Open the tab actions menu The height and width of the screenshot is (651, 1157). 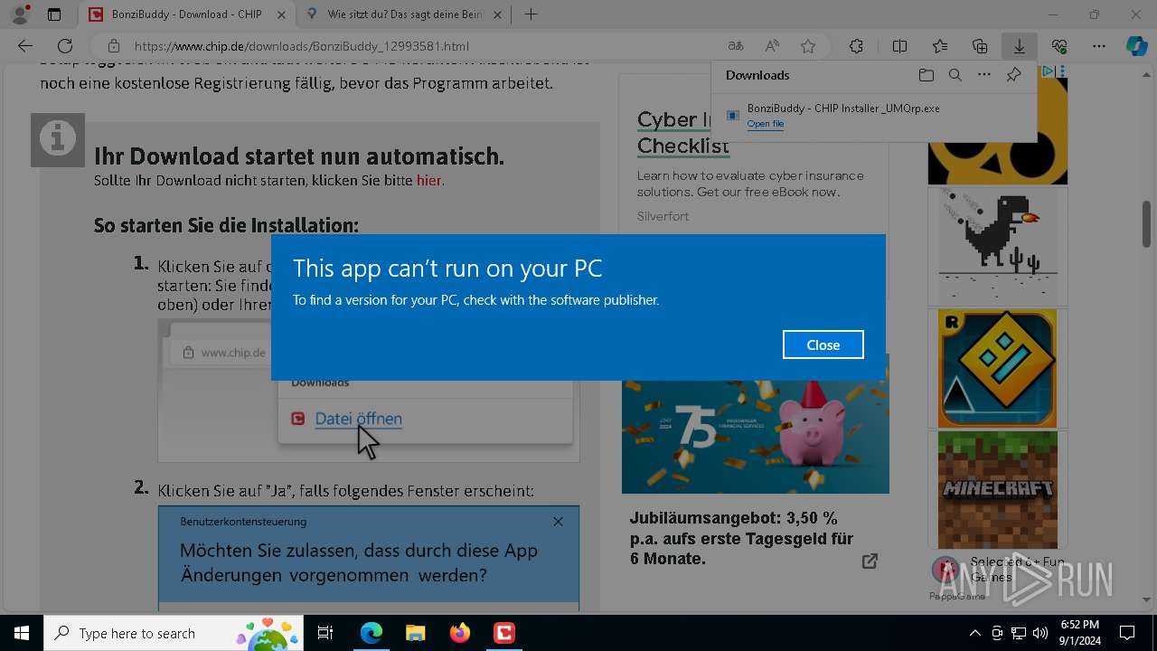pos(54,14)
